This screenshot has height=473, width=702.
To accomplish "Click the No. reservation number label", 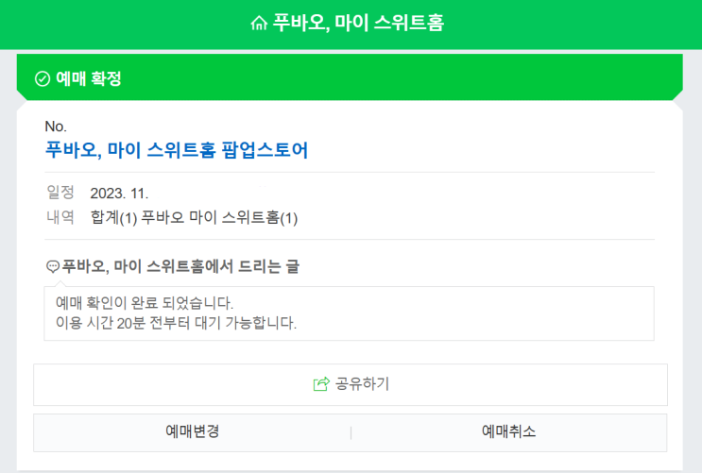I will click(x=56, y=127).
